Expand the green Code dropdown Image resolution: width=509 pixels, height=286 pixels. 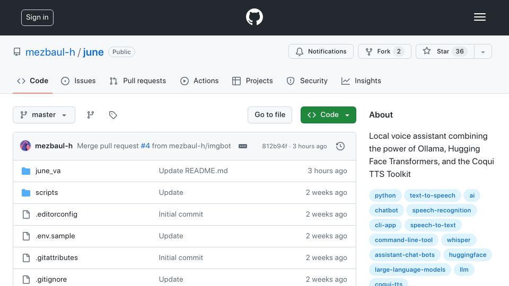pyautogui.click(x=328, y=115)
